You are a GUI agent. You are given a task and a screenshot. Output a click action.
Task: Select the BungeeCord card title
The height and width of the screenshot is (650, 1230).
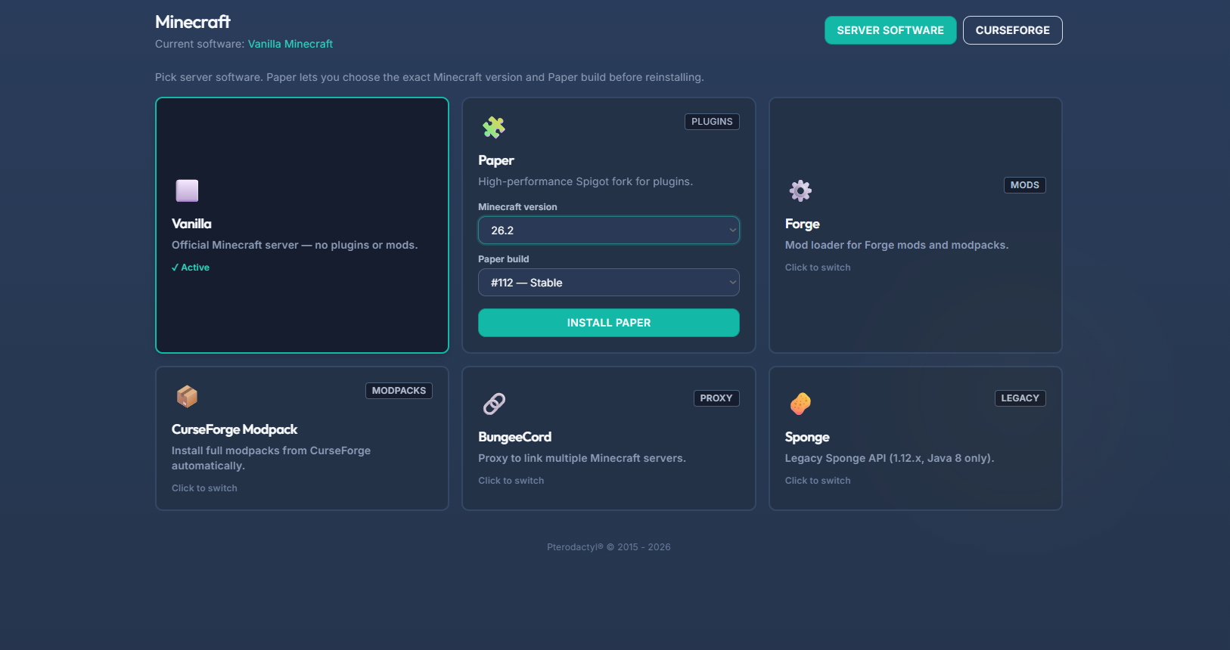(515, 437)
